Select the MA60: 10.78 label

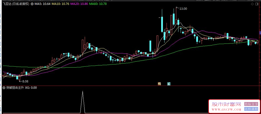(x=98, y=4)
